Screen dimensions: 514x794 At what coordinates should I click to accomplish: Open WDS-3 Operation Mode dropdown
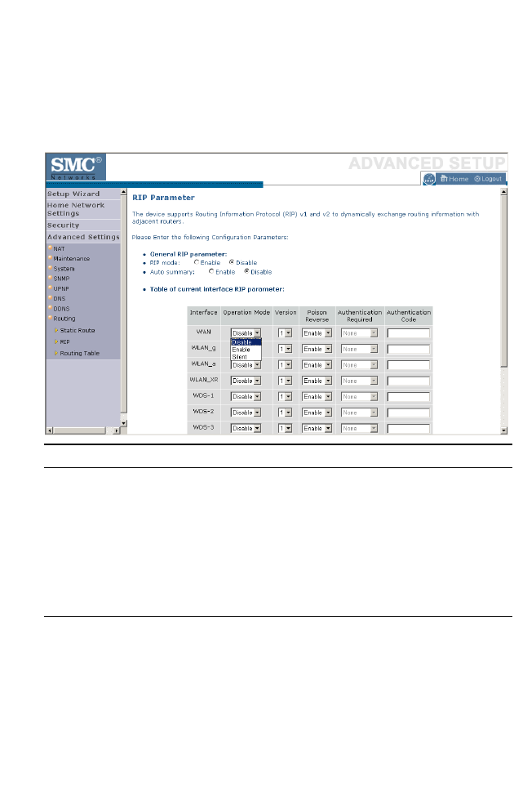click(246, 428)
